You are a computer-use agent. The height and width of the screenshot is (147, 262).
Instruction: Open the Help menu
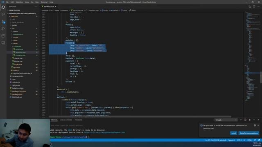(51, 2)
